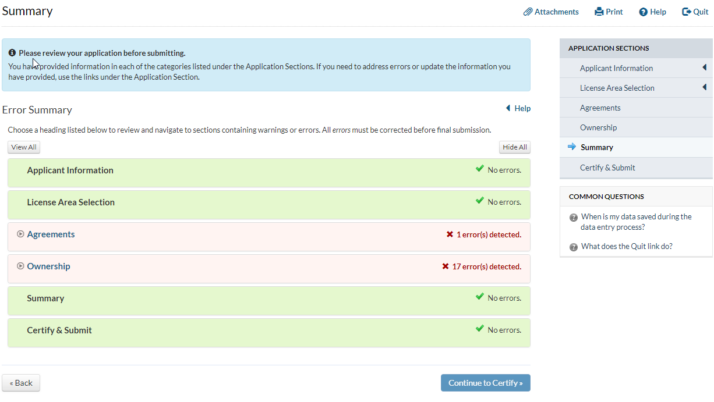
Task: Expand Applicant Information sidebar arrow
Action: coord(704,68)
